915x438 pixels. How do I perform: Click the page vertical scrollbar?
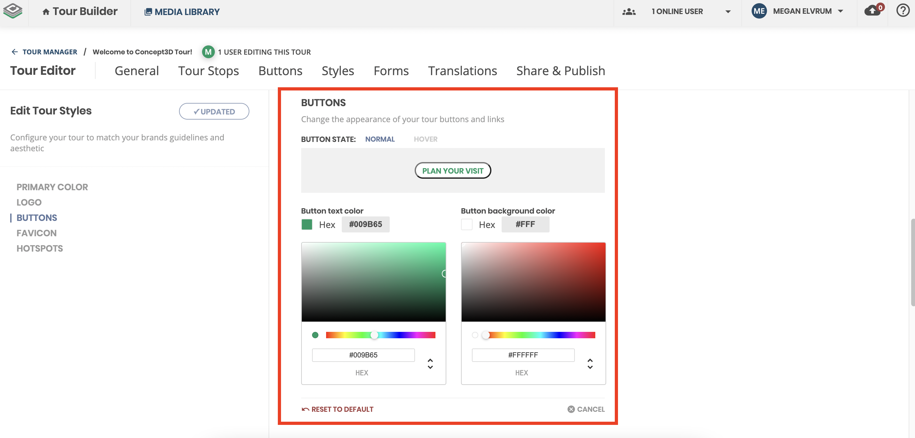(x=912, y=262)
